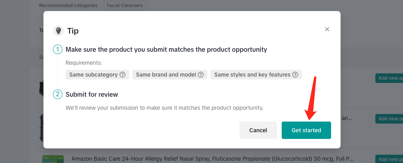The image size is (403, 163).
Task: Select the Same brand and model tag
Action: pyautogui.click(x=166, y=75)
